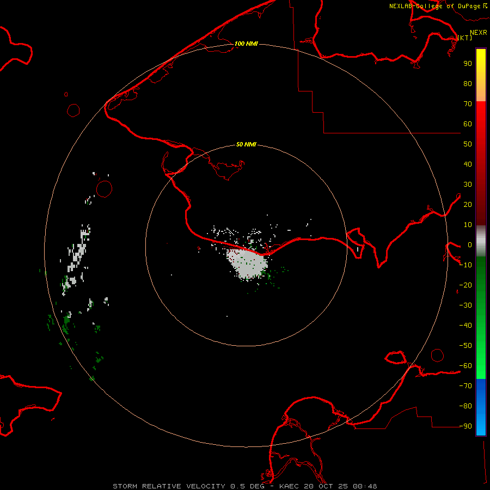Click the positive 10 scale label
The width and height of the screenshot is (490, 490).
click(x=468, y=225)
